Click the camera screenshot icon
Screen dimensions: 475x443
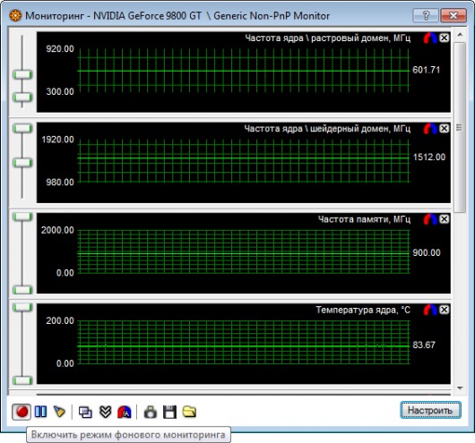(151, 413)
